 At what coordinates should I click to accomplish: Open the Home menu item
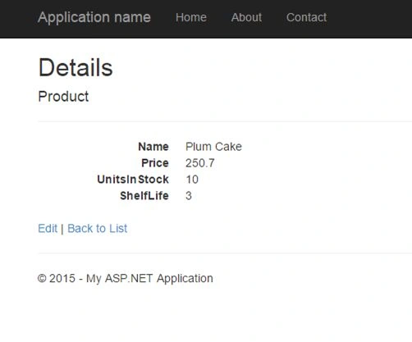191,17
